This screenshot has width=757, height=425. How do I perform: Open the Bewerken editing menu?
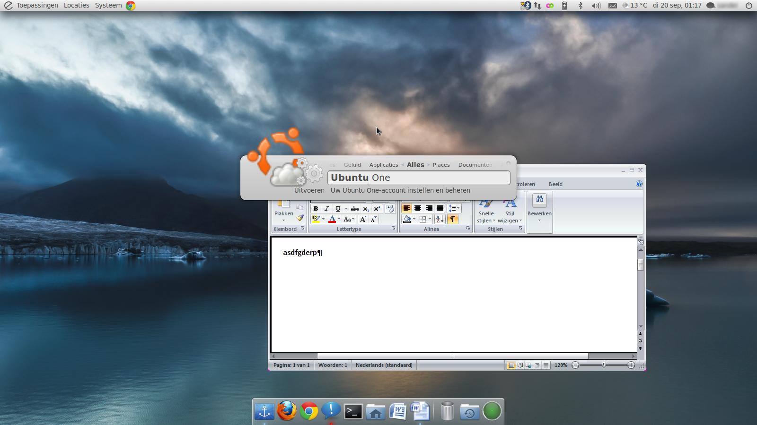[540, 212]
